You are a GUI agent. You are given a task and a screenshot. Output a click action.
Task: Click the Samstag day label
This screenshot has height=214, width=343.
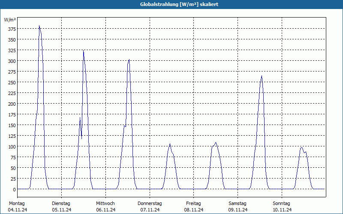tap(238, 203)
